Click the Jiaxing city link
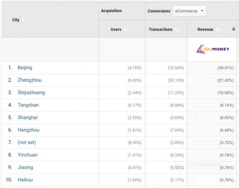The height and width of the screenshot is (188, 239). (x=25, y=167)
